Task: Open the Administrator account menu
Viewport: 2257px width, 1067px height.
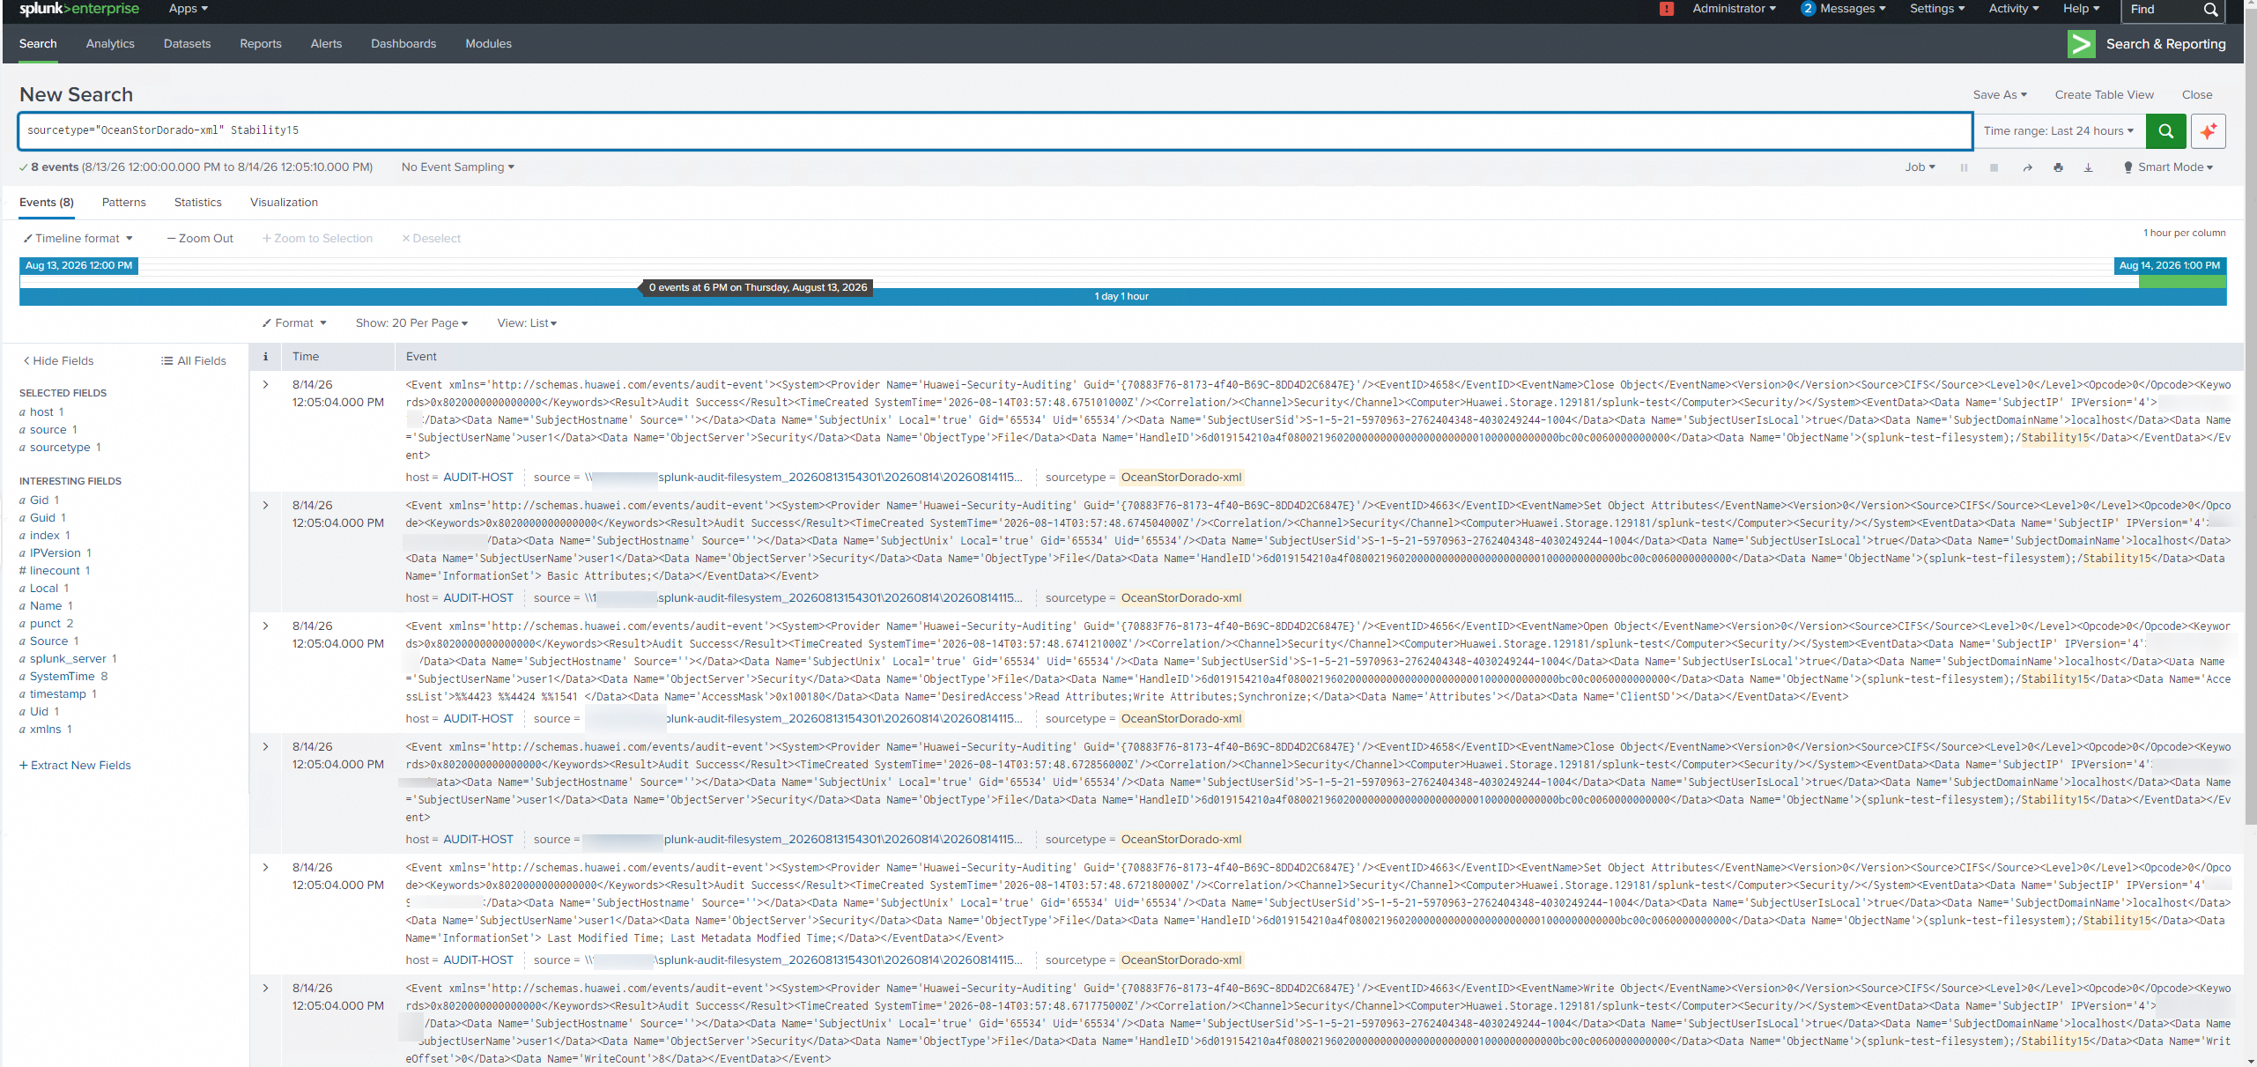Action: click(1734, 9)
